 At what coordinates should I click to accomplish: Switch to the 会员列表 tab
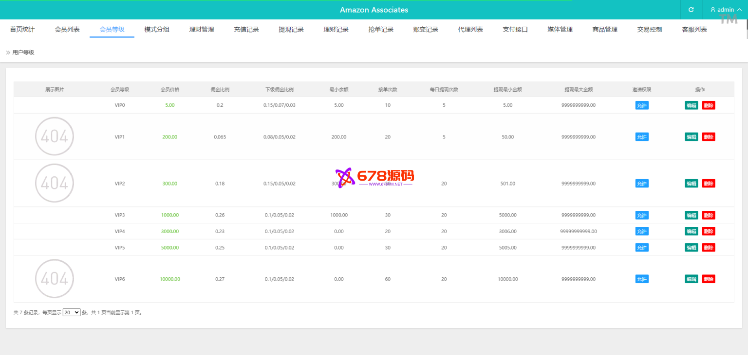click(x=67, y=30)
